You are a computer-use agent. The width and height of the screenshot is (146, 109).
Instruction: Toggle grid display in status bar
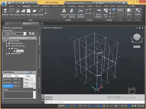click(x=67, y=106)
